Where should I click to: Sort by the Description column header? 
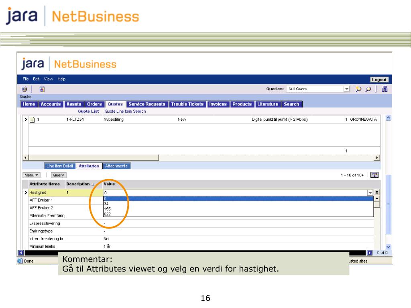coord(78,184)
